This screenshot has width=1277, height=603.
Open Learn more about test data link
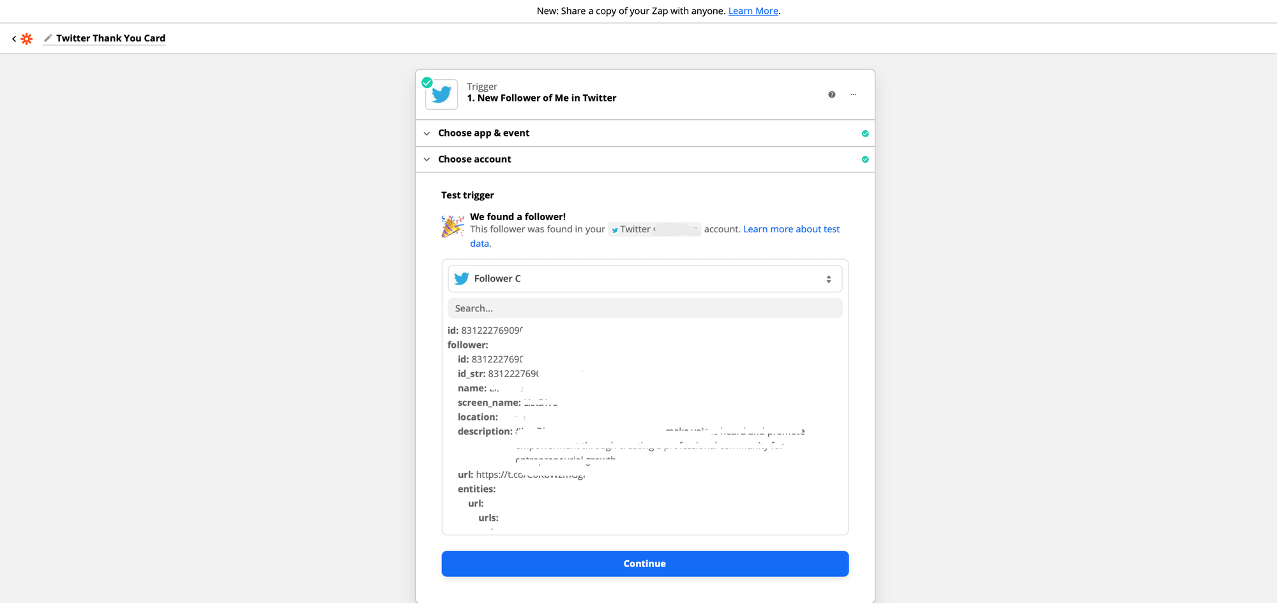tap(655, 236)
